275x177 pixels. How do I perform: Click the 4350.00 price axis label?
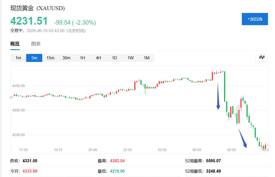pyautogui.click(x=18, y=86)
